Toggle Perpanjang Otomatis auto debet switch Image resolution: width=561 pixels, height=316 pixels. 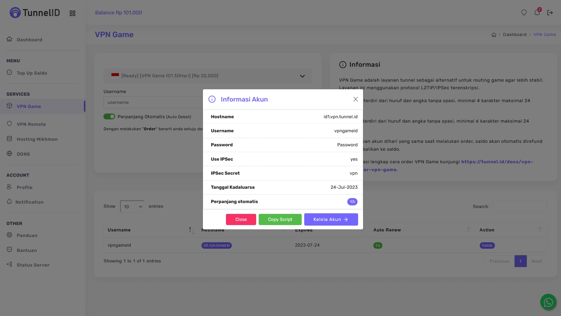tap(109, 116)
